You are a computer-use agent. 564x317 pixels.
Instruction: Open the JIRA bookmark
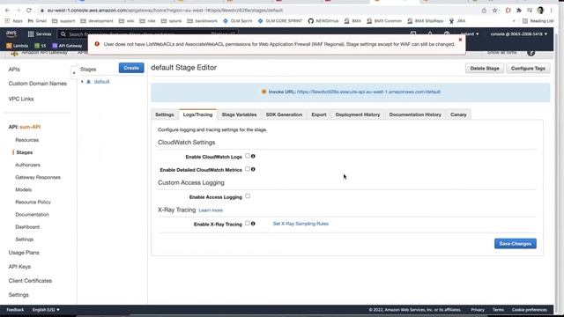(457, 21)
